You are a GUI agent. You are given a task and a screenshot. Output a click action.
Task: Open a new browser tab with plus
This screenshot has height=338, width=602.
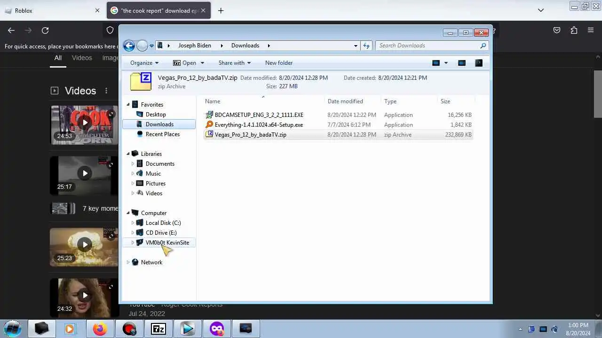(x=221, y=10)
